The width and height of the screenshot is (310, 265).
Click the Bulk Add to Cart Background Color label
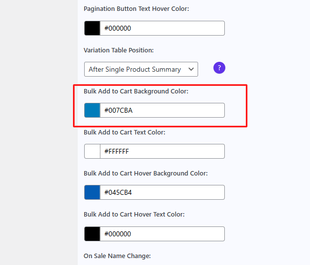136,91
